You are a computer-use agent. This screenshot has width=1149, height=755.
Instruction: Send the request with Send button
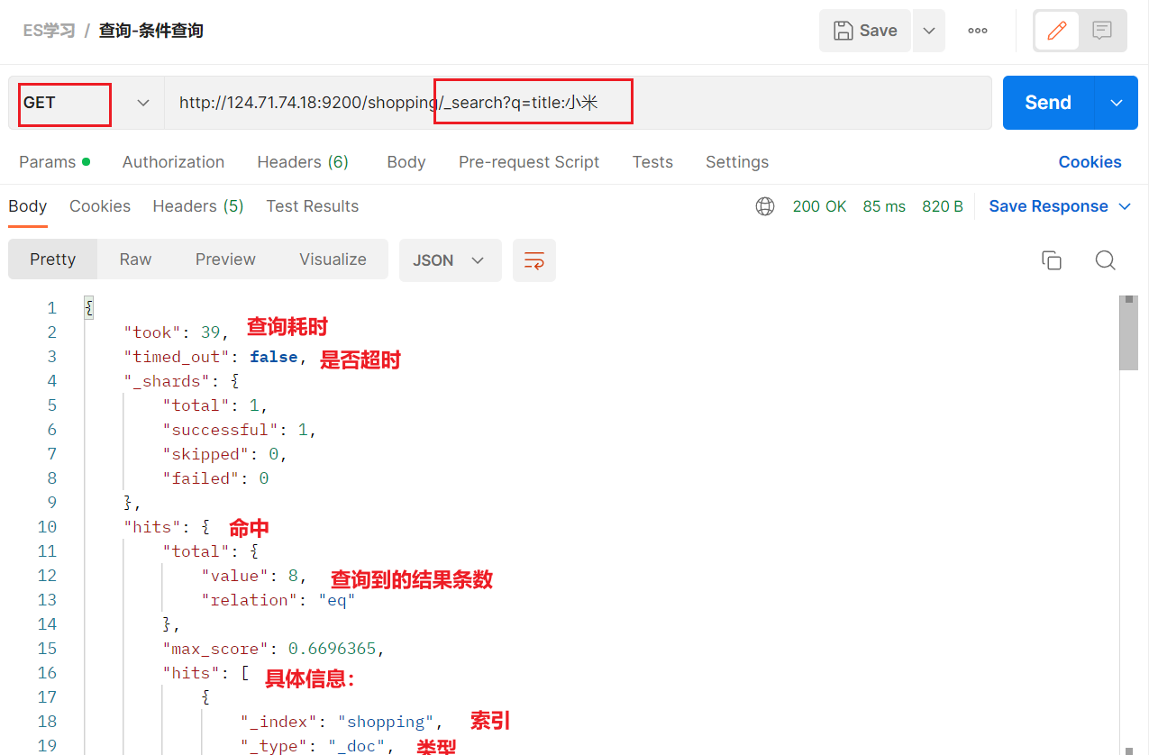coord(1048,103)
